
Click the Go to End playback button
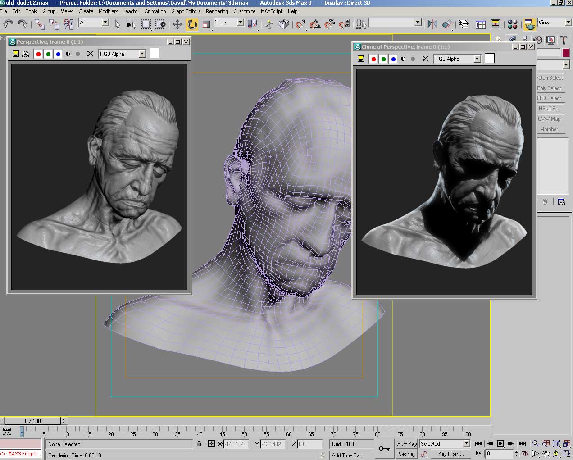pyautogui.click(x=523, y=444)
